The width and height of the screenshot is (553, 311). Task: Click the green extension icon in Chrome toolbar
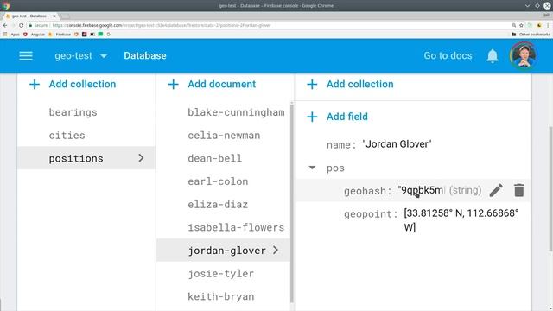click(530, 25)
